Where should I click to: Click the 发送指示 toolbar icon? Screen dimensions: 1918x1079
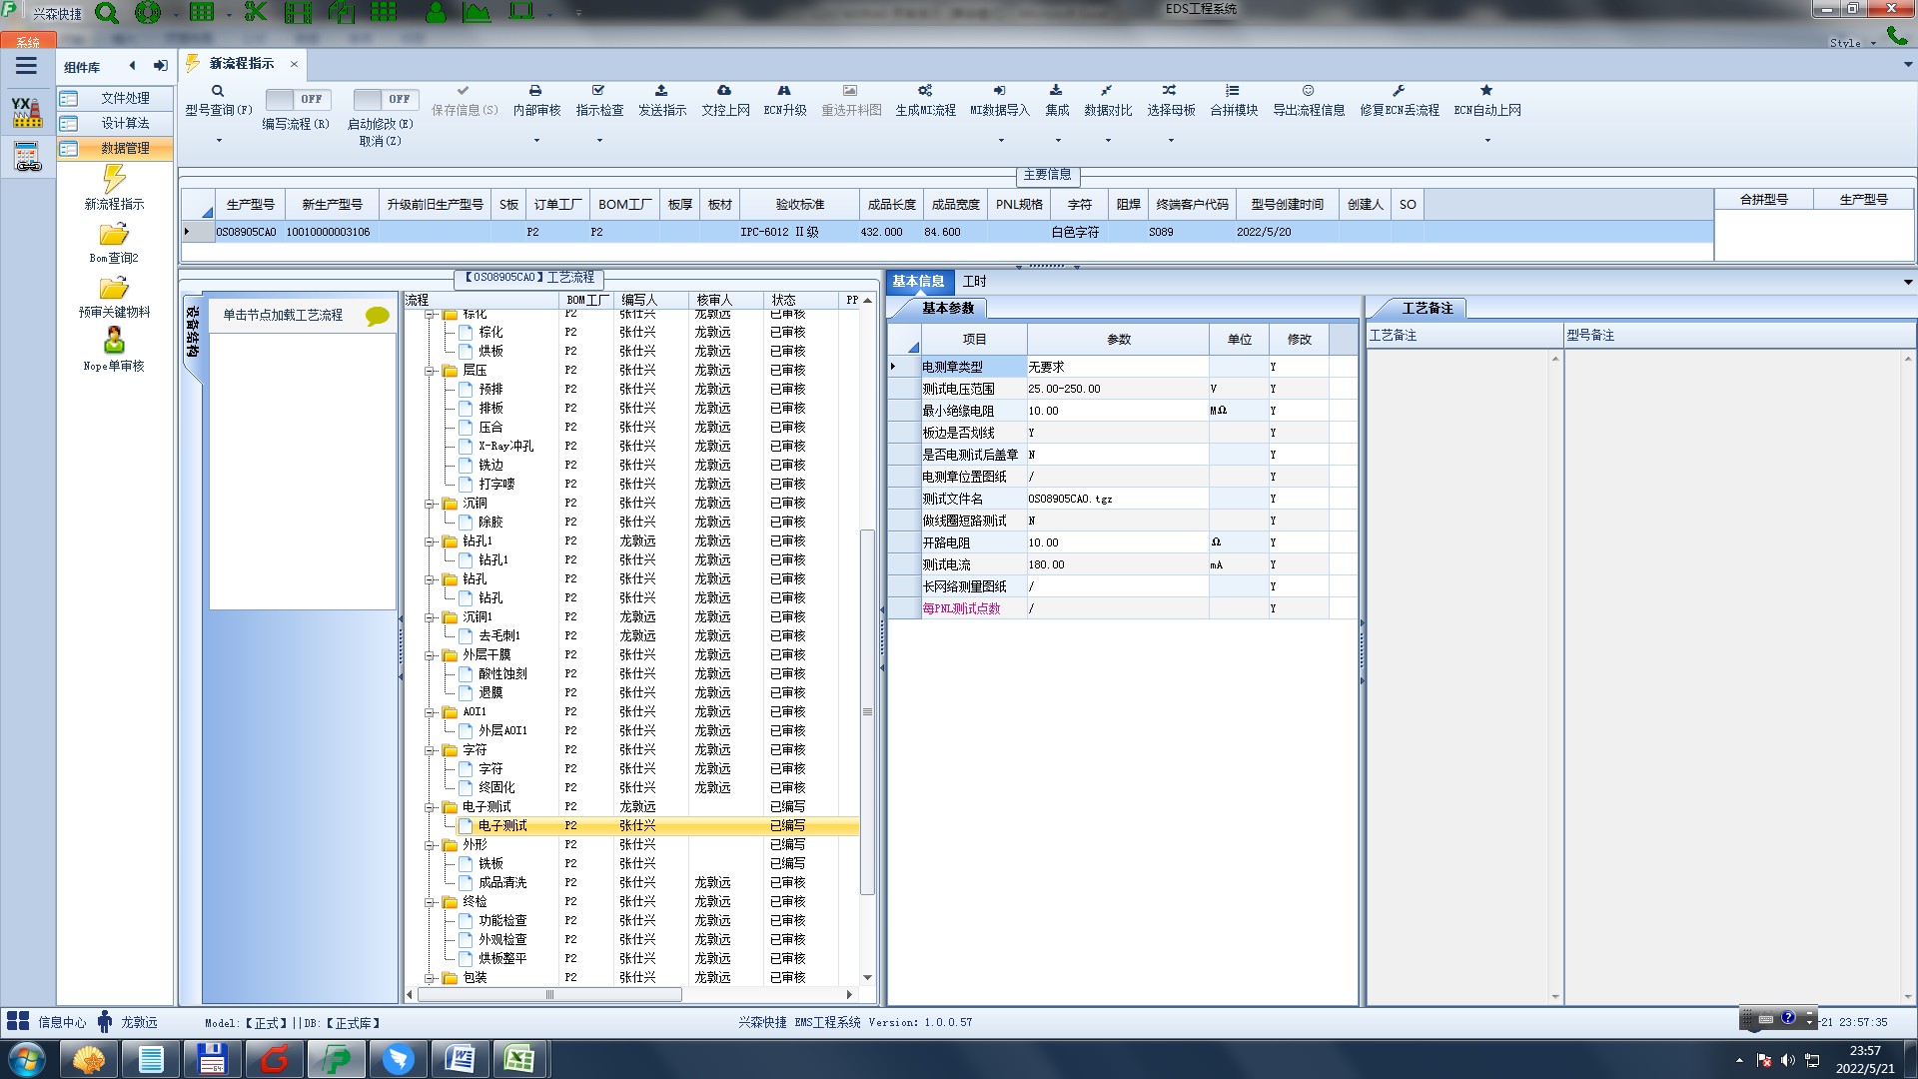tap(661, 91)
